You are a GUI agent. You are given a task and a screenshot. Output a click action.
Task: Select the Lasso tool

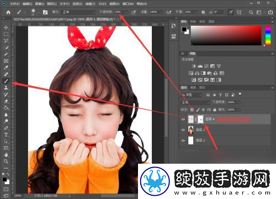click(x=6, y=41)
